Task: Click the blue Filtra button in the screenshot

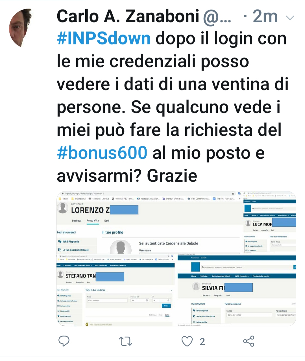Action: pos(166,306)
